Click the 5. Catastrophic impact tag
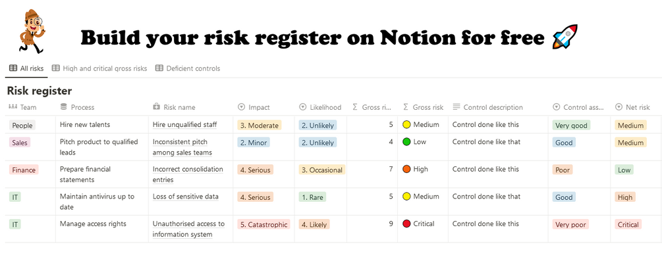The image size is (662, 263). (263, 225)
